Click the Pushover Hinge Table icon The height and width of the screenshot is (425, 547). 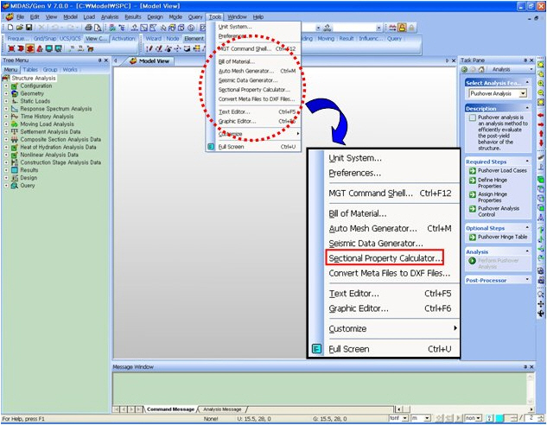[472, 236]
